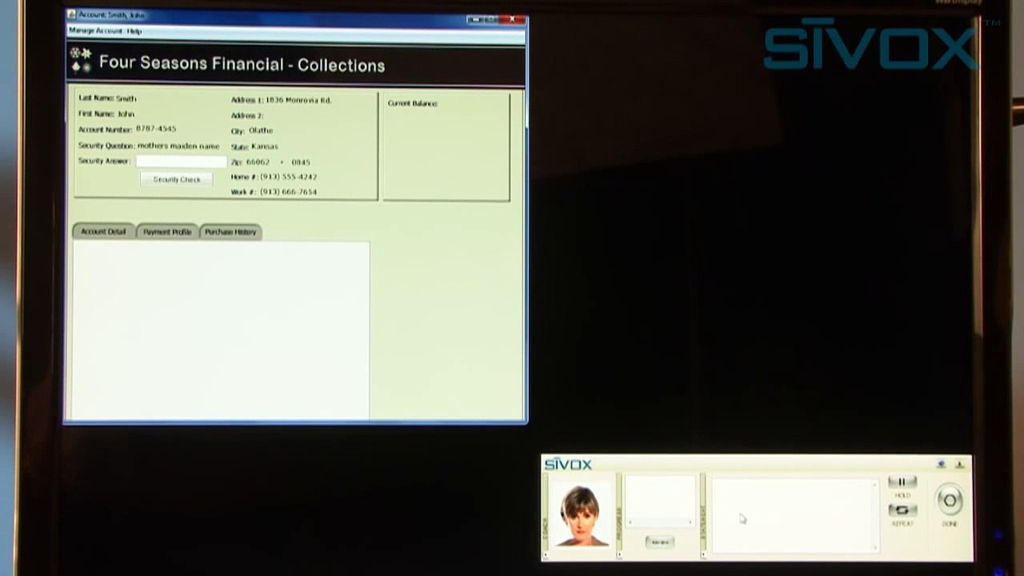Click the last small icon at Sivox panel top-right
This screenshot has height=576, width=1024.
(959, 464)
